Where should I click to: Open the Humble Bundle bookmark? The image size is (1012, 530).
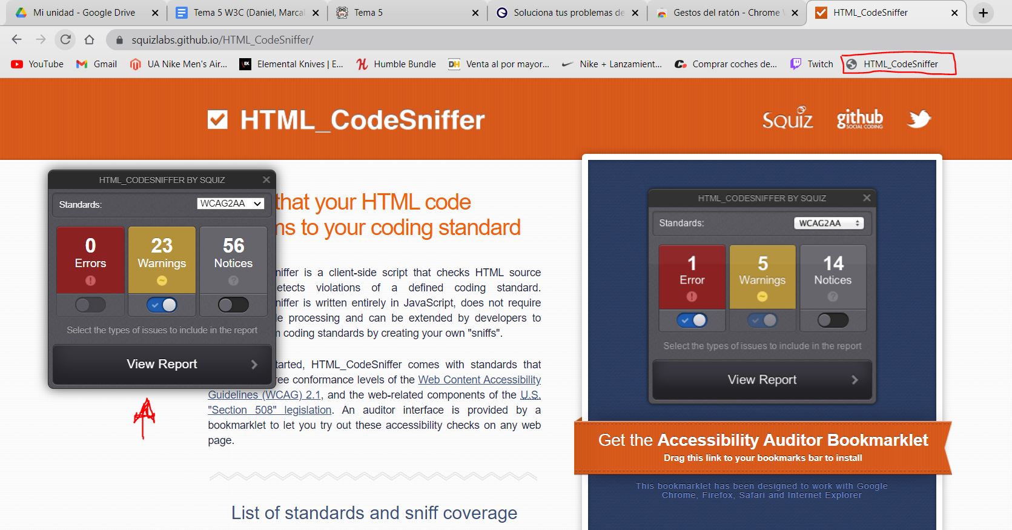[396, 64]
